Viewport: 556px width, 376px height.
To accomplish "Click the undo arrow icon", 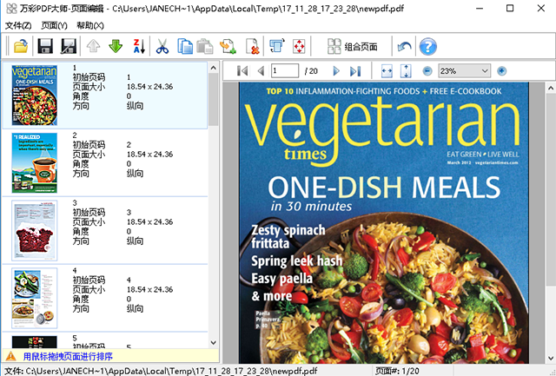I will click(404, 46).
